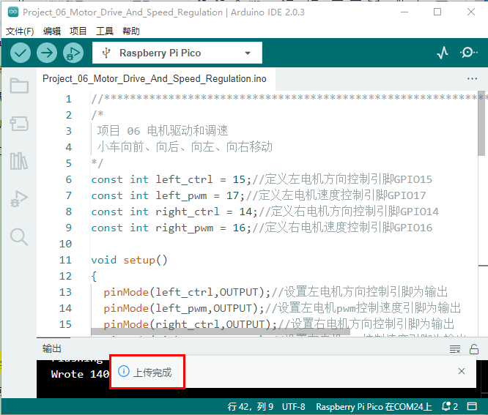Open the 帮助 menu
Image resolution: width=488 pixels, height=415 pixels.
[x=131, y=31]
